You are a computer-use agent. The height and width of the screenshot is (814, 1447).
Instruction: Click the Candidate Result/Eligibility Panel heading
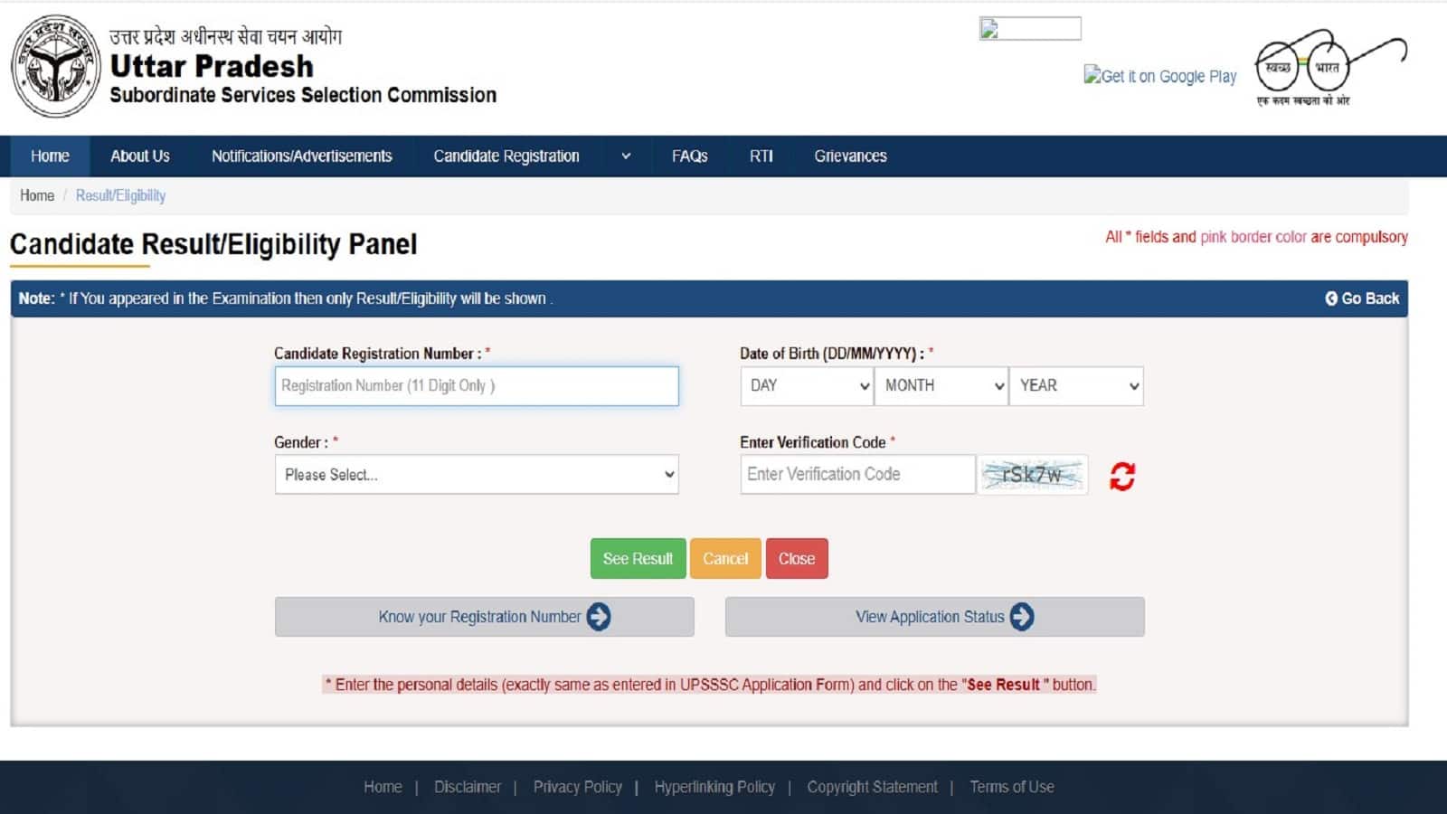213,244
